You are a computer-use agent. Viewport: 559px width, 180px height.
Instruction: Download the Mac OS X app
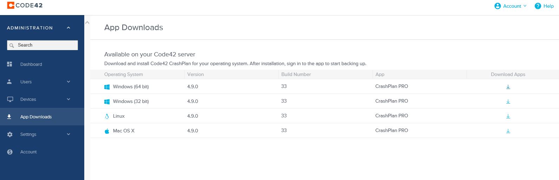click(508, 131)
